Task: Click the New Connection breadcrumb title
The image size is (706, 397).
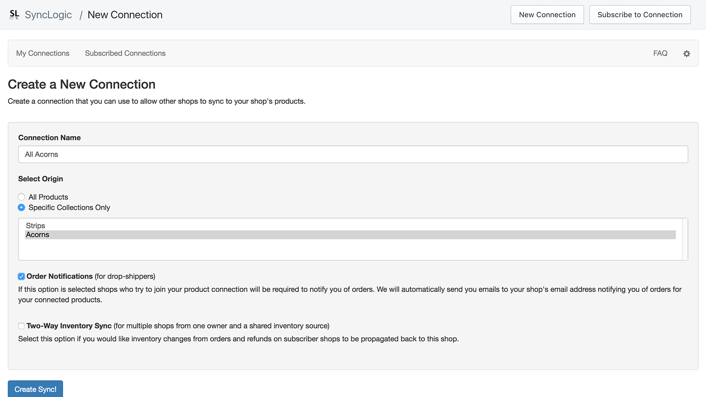Action: [x=125, y=15]
